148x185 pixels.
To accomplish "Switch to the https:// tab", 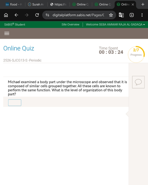I will (58, 4).
